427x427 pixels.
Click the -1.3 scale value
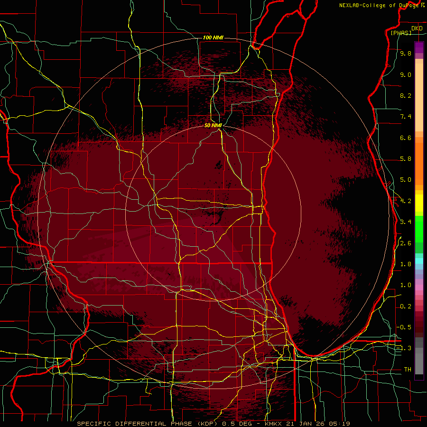[404, 348]
